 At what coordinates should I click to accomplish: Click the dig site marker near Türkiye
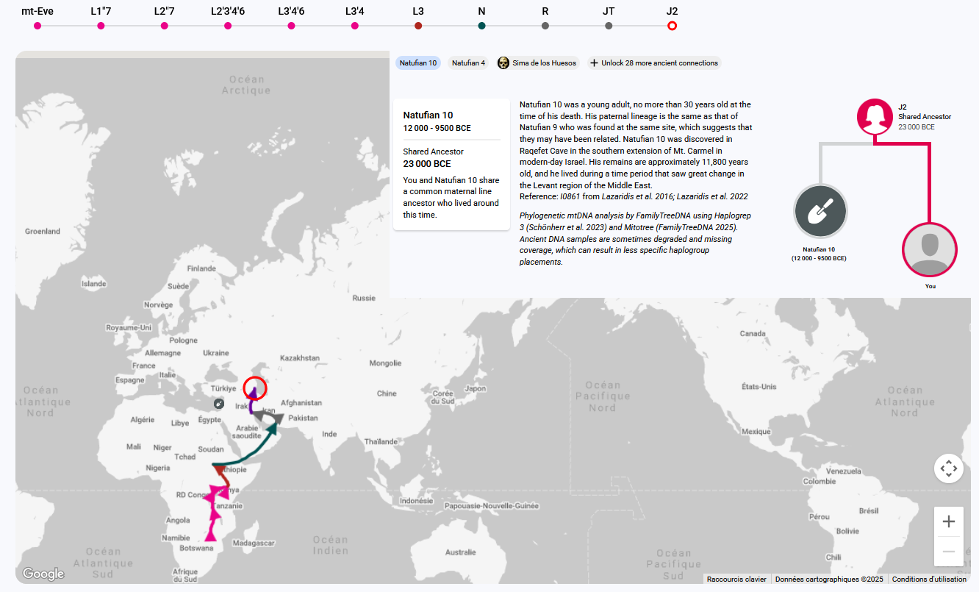click(x=219, y=404)
